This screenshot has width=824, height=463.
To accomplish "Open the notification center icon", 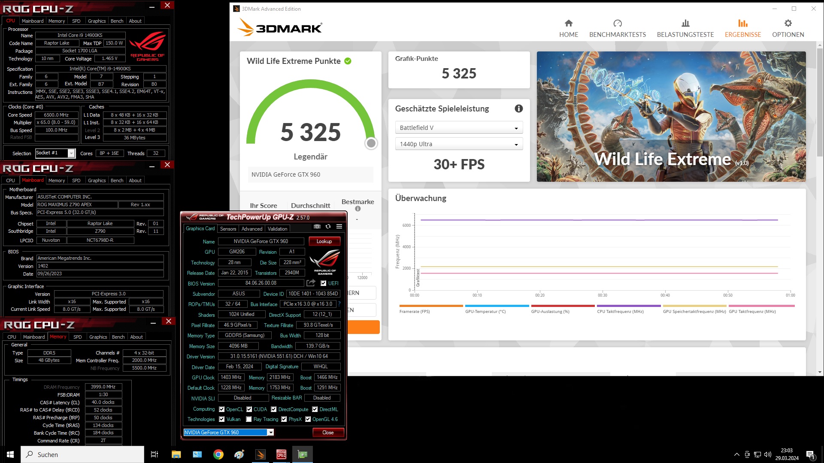I will pos(811,455).
